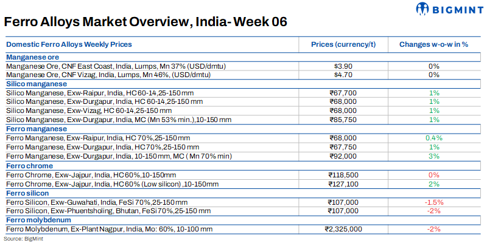
Task: Select the Silico manganese section heading
Action: tap(36, 84)
